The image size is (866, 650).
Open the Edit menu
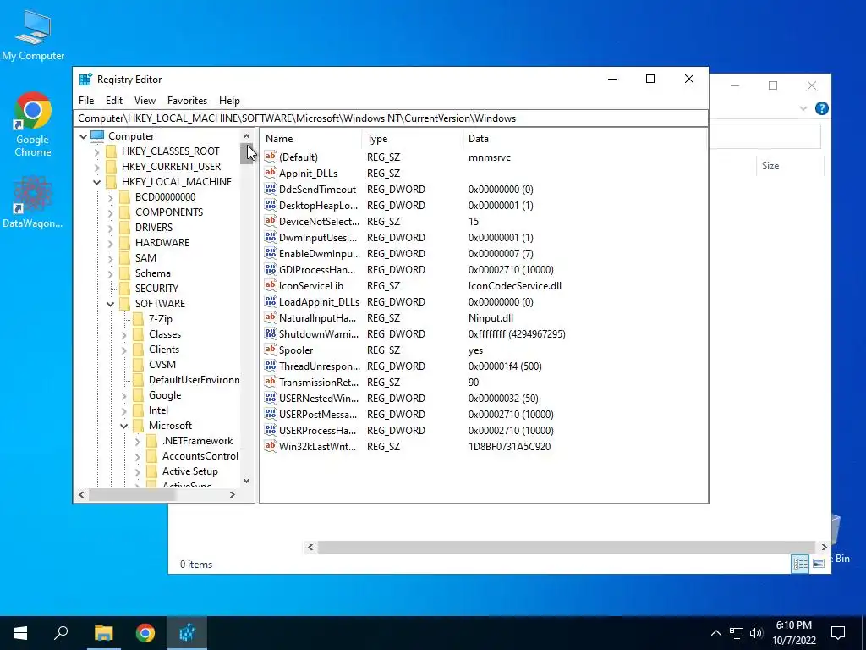pyautogui.click(x=114, y=101)
